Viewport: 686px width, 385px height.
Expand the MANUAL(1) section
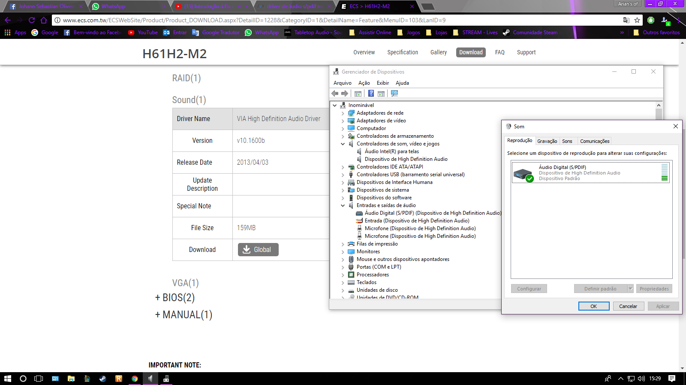pyautogui.click(x=184, y=315)
